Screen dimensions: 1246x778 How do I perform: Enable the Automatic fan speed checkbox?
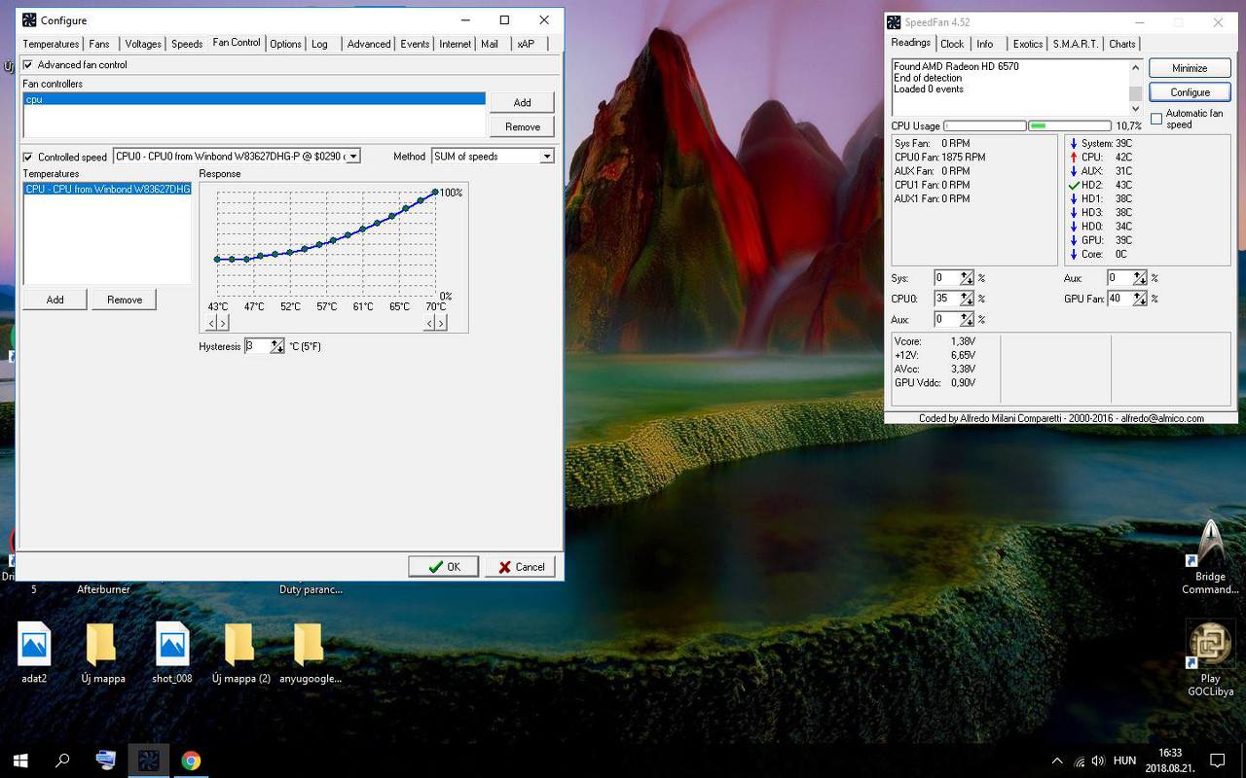(x=1155, y=119)
